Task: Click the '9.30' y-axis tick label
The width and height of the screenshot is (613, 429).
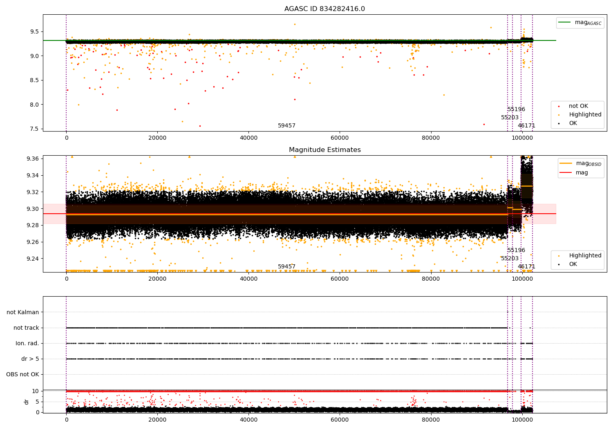Action: tap(32, 209)
